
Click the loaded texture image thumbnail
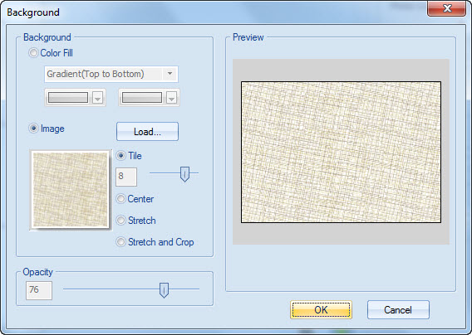(x=71, y=190)
